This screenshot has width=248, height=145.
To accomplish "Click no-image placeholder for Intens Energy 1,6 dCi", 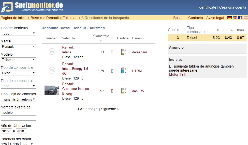I will [52, 70].
